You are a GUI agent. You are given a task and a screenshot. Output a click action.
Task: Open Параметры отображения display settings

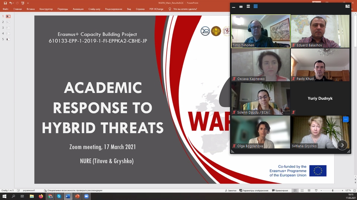(253, 190)
